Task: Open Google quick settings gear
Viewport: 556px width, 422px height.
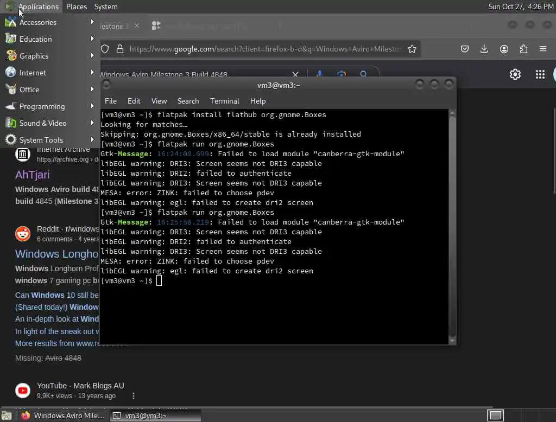Action: pyautogui.click(x=515, y=74)
